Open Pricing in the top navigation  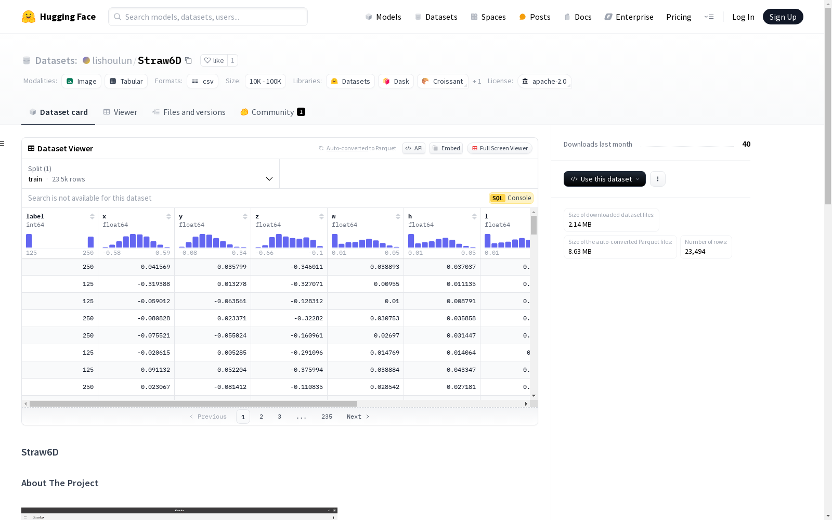[679, 17]
